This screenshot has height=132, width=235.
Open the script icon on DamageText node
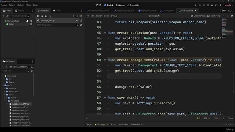pyautogui.click(x=28, y=21)
